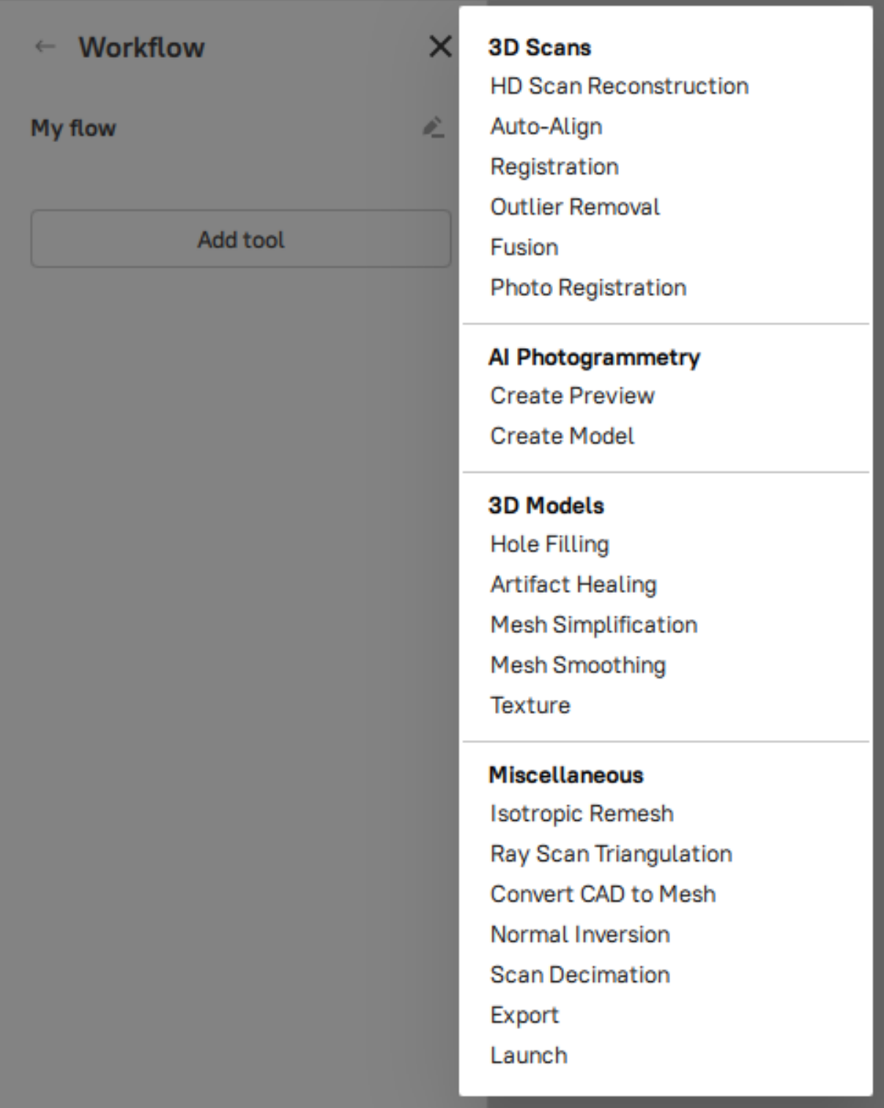Screen dimensions: 884x1108
Task: Pick Mesh Smoothing from 3D Models
Action: tap(578, 664)
